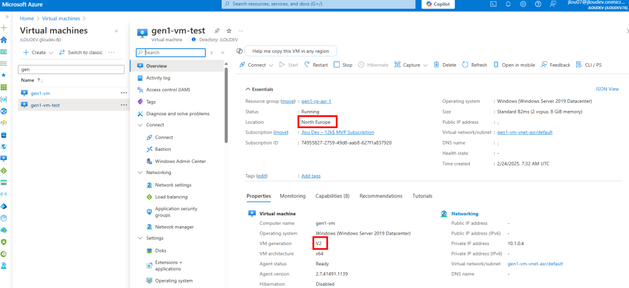Open SQL databases icon in sidebar
Image resolution: width=629 pixels, height=288 pixels.
(x=4, y=135)
